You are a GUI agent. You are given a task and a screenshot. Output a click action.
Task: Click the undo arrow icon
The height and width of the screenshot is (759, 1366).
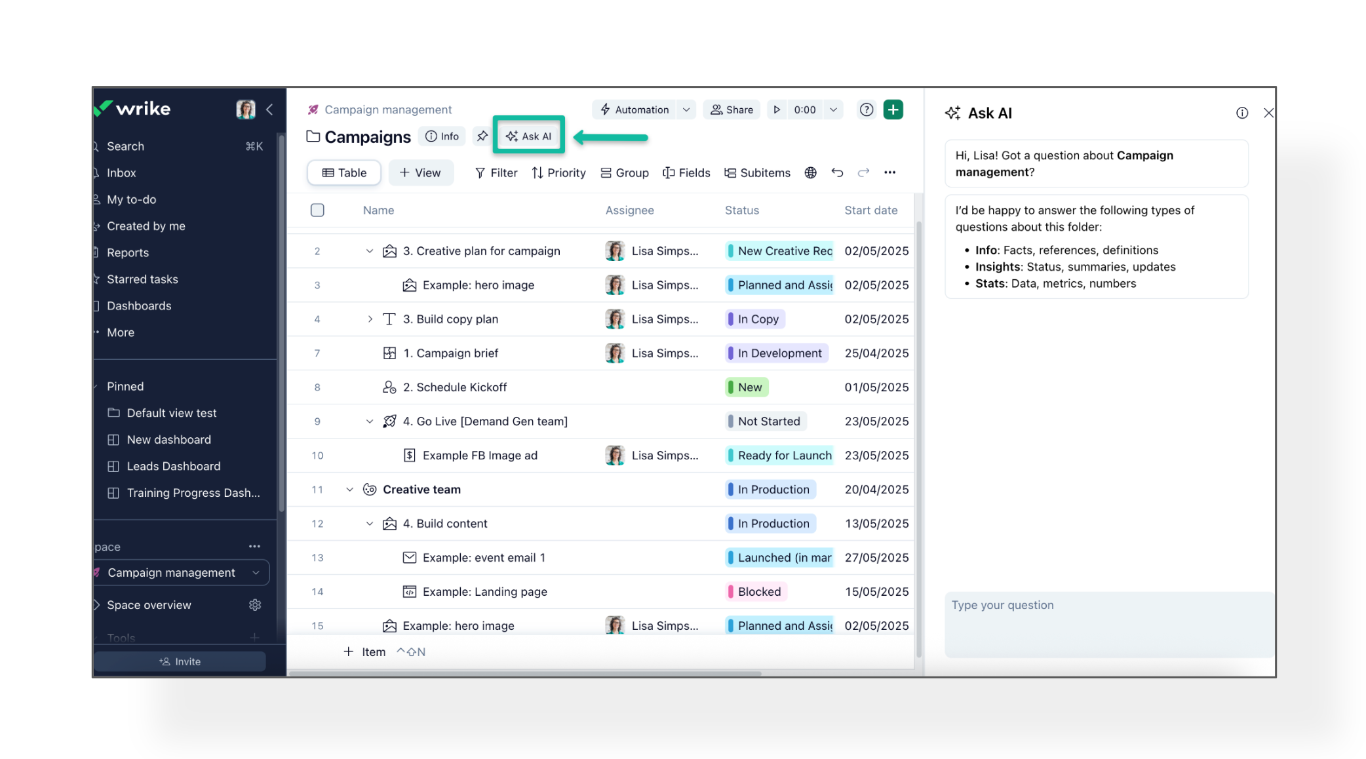coord(837,172)
